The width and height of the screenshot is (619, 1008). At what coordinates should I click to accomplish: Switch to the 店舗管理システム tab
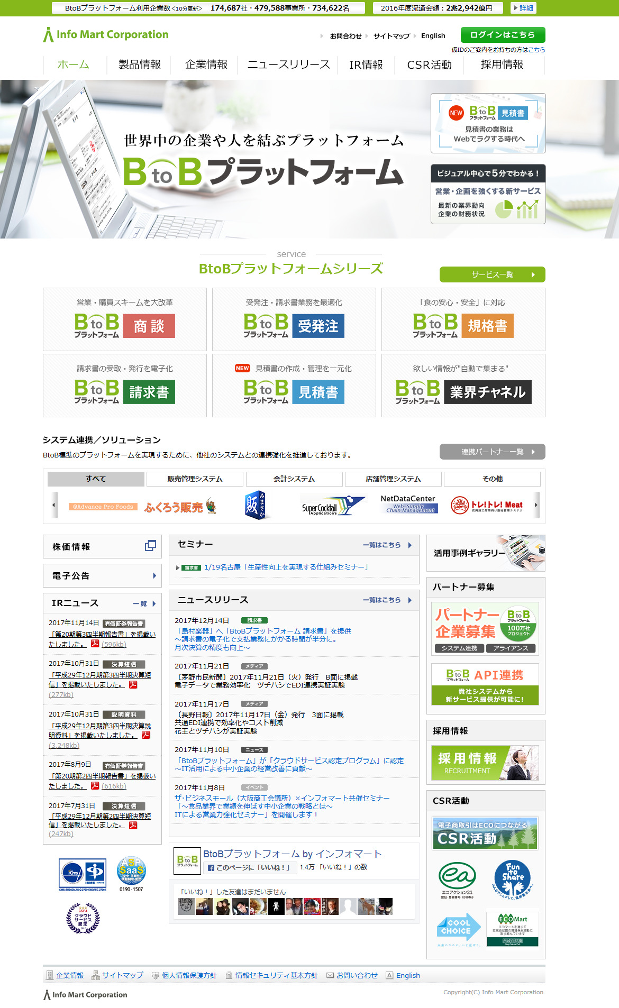pos(393,479)
